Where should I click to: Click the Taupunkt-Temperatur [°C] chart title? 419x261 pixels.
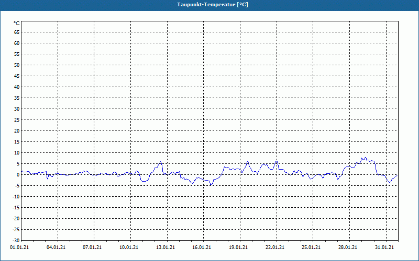[213, 5]
